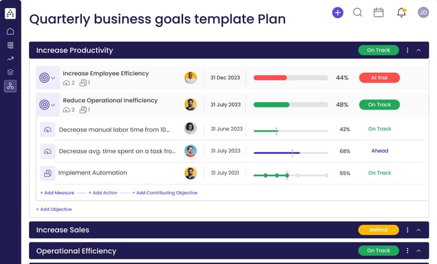
Task: Open the notifications bell
Action: coord(401,13)
